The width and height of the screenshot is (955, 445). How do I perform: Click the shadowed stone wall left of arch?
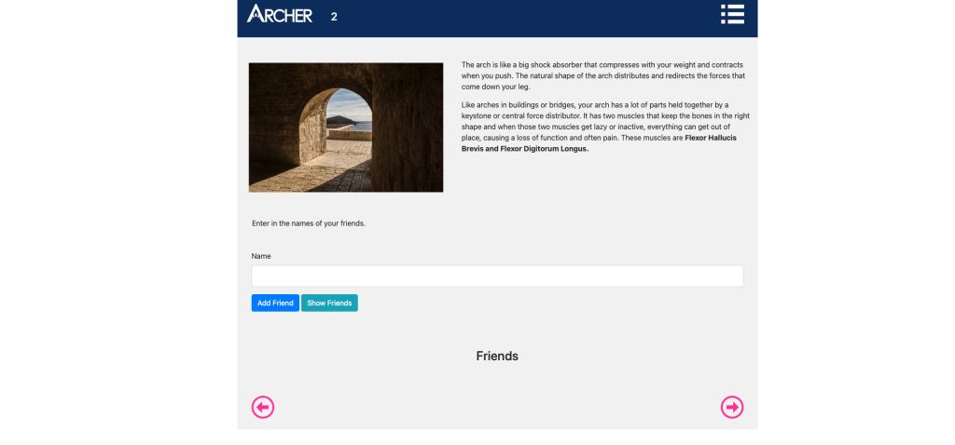pos(275,121)
